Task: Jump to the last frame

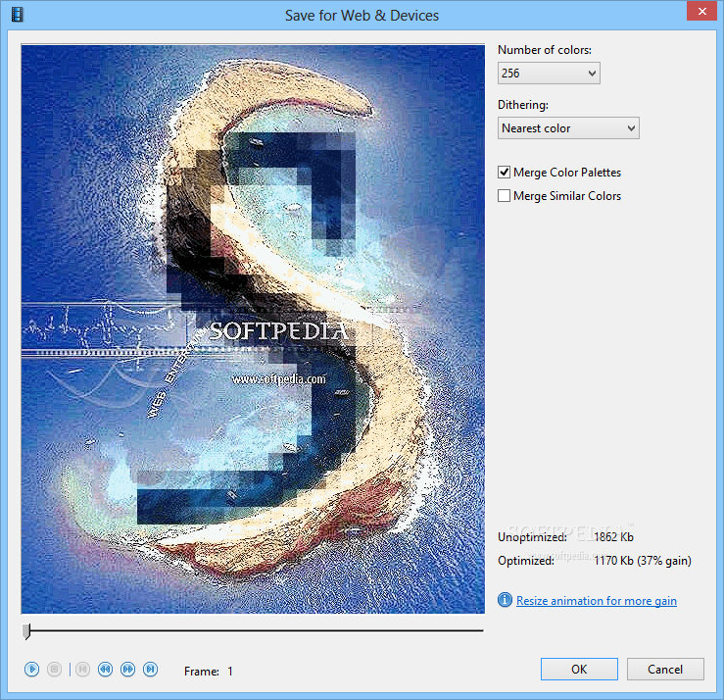Action: click(x=151, y=669)
